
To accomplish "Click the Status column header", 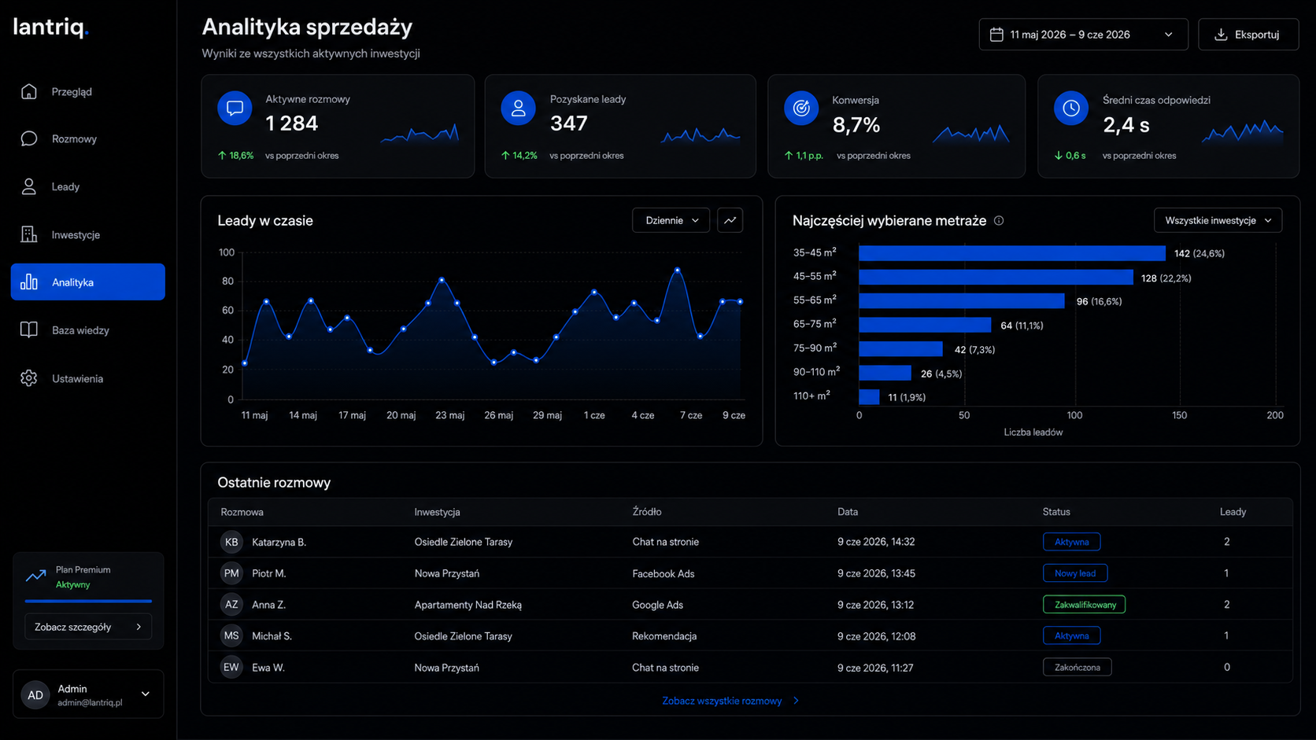I will pyautogui.click(x=1056, y=512).
